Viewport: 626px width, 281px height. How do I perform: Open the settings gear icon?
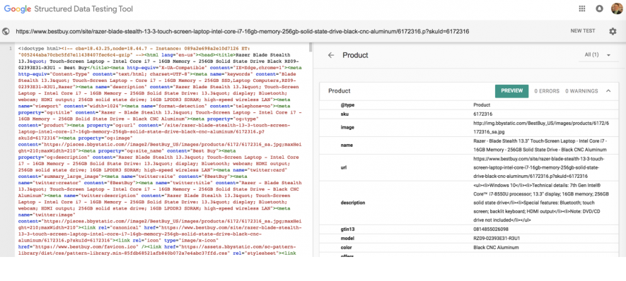(613, 31)
